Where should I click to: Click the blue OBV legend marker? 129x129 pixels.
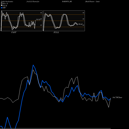click(x=2, y=8)
